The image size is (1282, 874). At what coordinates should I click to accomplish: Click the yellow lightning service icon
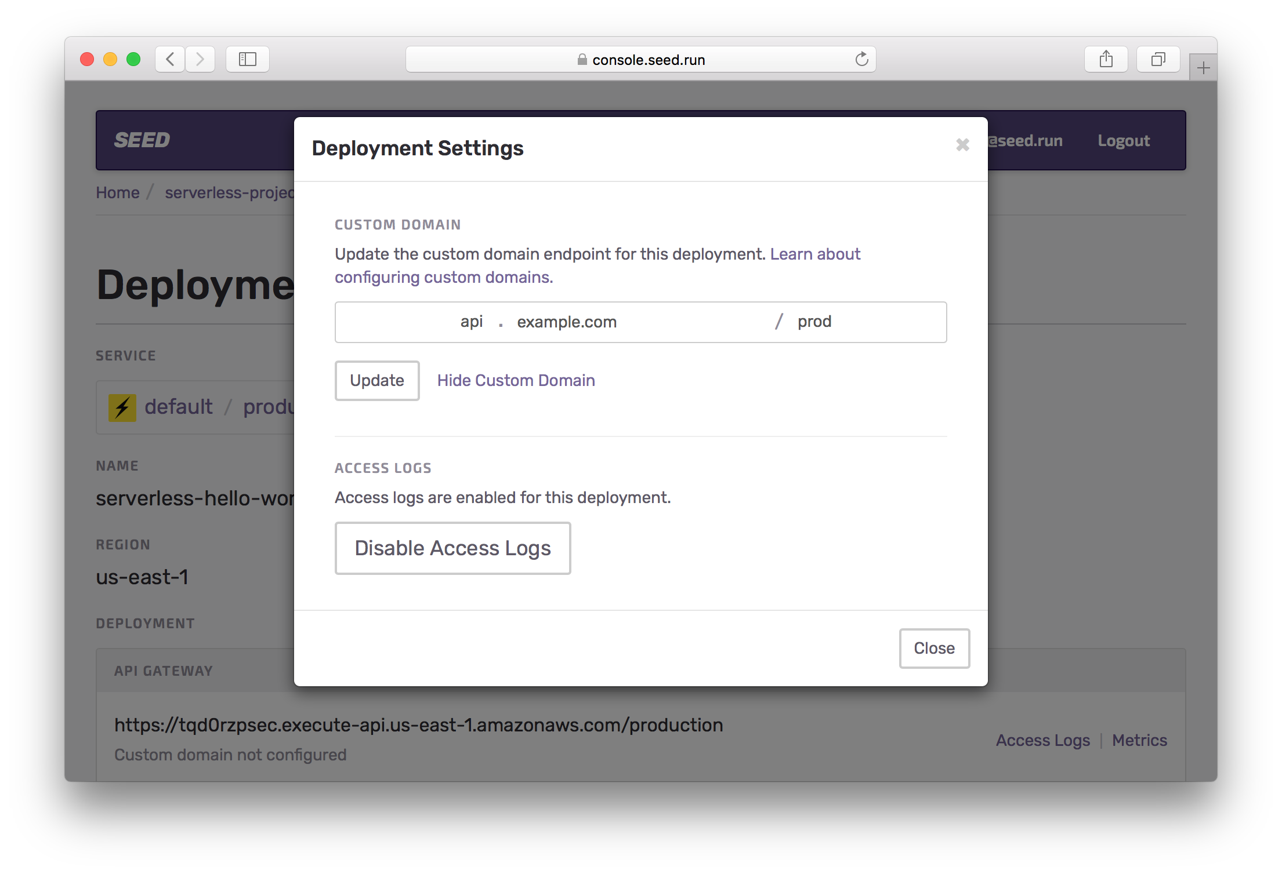(x=122, y=407)
